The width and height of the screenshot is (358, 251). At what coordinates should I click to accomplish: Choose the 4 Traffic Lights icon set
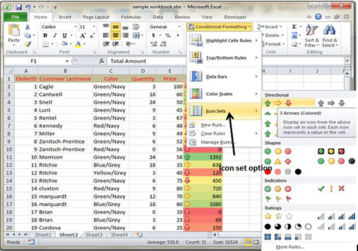336,162
